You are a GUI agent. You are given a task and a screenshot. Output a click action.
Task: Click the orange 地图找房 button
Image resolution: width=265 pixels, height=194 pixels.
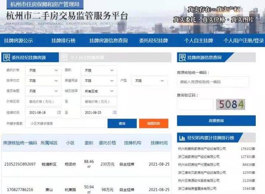coord(153,124)
